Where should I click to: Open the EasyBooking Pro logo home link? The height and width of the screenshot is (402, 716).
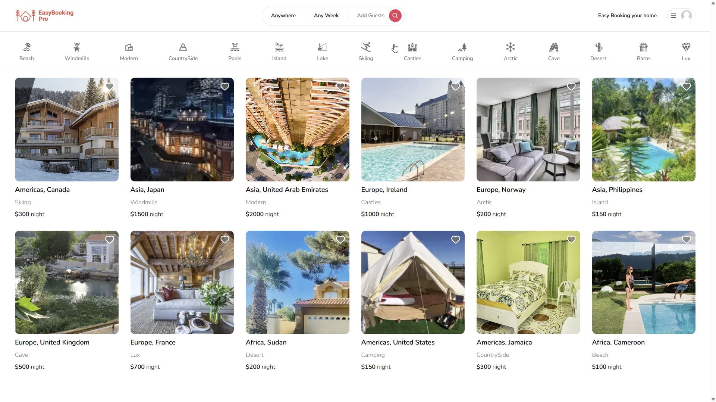coord(45,16)
